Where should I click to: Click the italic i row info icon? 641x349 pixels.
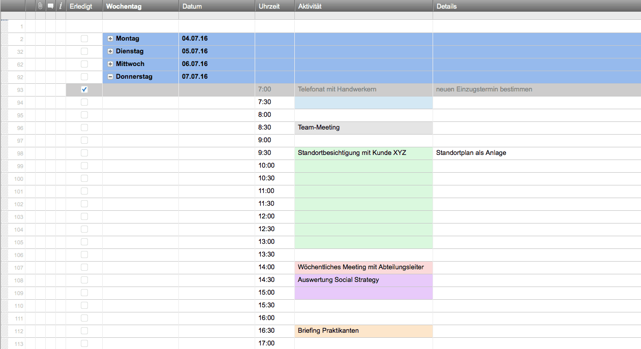(x=60, y=7)
